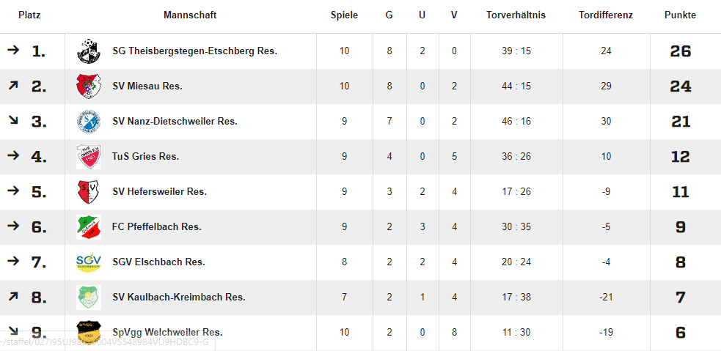The width and height of the screenshot is (721, 351).
Task: Click the SGV Elschbach logo
Action: pyautogui.click(x=88, y=262)
